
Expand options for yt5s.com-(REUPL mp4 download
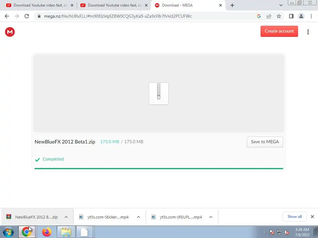[x=211, y=217]
